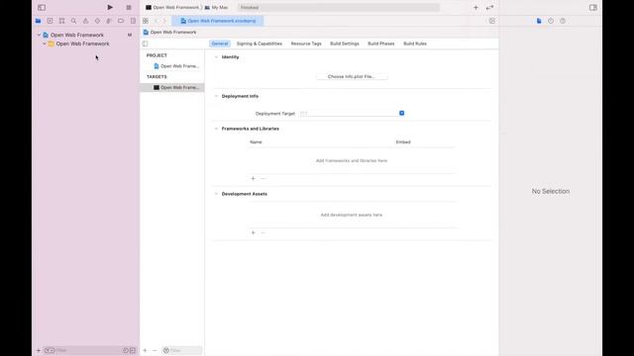The height and width of the screenshot is (356, 634).
Task: Add new file with navigator plus button
Action: (x=39, y=350)
